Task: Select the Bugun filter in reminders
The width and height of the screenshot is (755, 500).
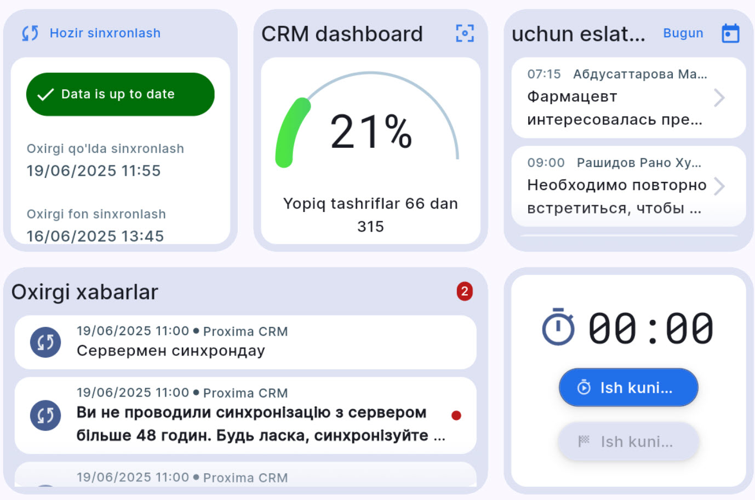Action: tap(683, 33)
